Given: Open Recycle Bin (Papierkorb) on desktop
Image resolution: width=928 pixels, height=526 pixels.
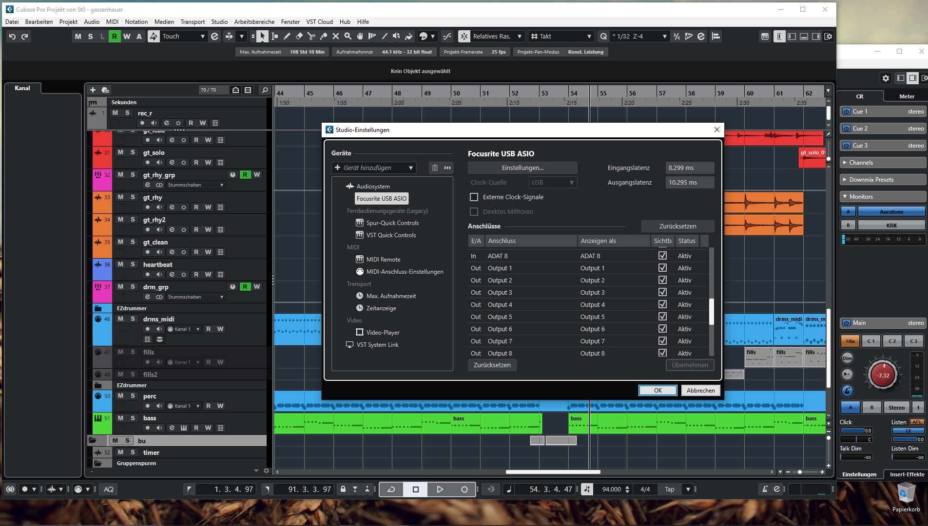Looking at the screenshot, I should coord(906,497).
